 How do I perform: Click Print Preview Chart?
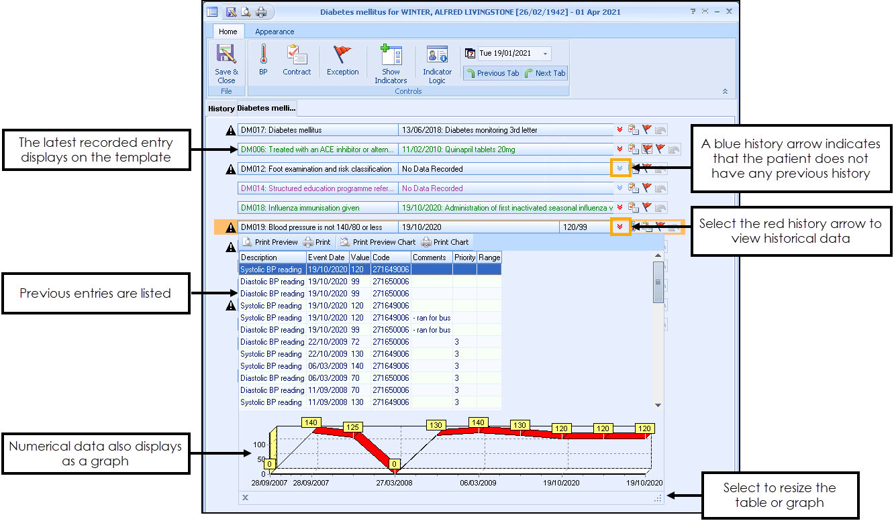(378, 242)
